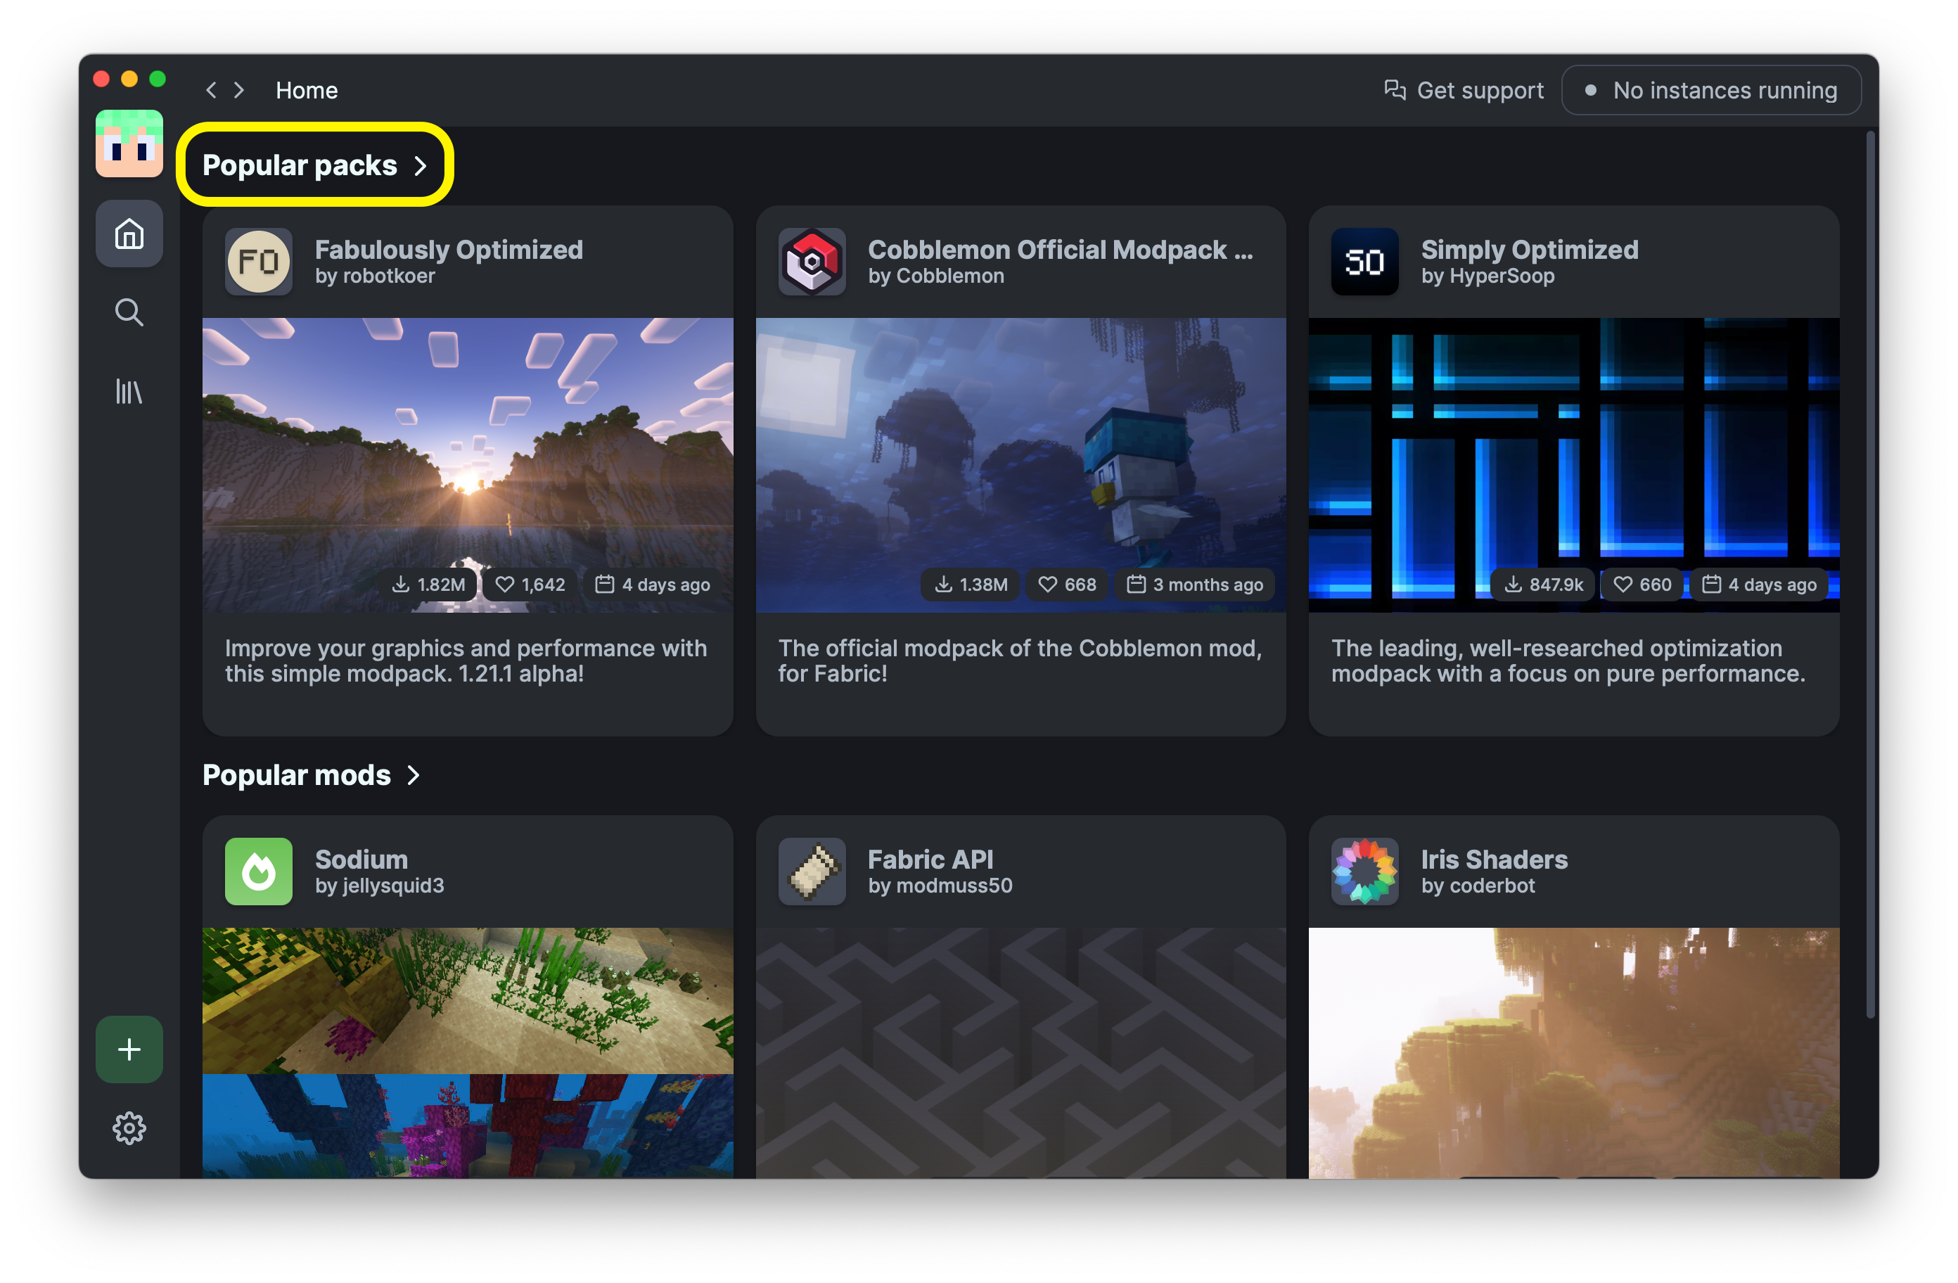Select the Home sidebar icon
Screen dimensions: 1958x1283
129,234
